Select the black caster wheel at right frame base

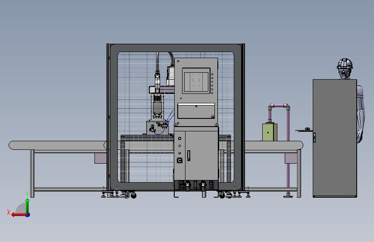tap(222, 195)
